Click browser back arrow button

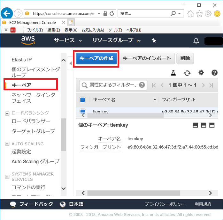[x=7, y=13]
